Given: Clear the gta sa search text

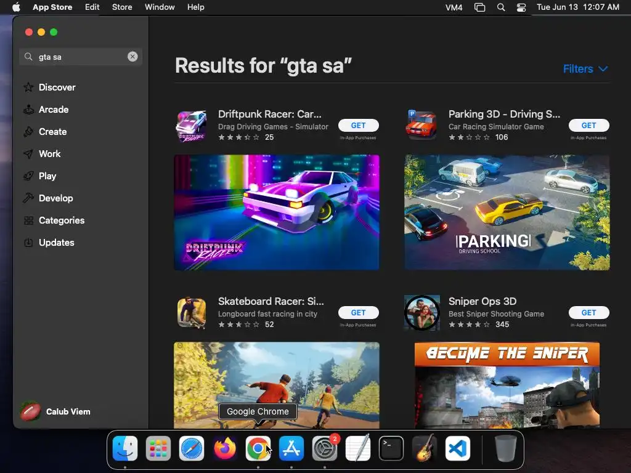Looking at the screenshot, I should (x=132, y=57).
